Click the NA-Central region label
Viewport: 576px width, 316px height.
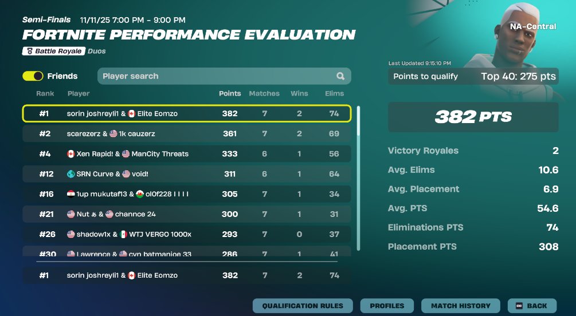pyautogui.click(x=532, y=26)
